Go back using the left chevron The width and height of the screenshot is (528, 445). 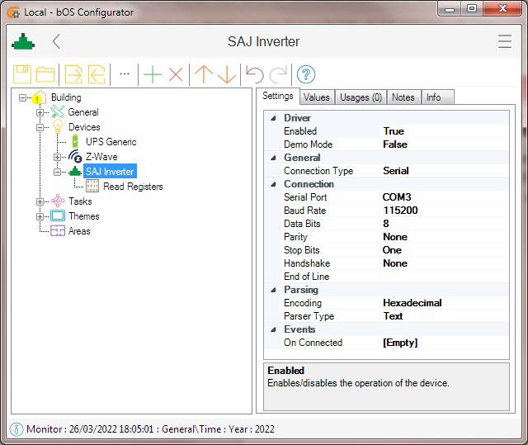[56, 41]
